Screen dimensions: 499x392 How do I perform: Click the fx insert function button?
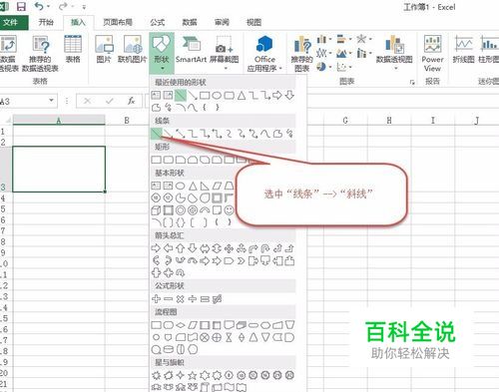coord(132,101)
